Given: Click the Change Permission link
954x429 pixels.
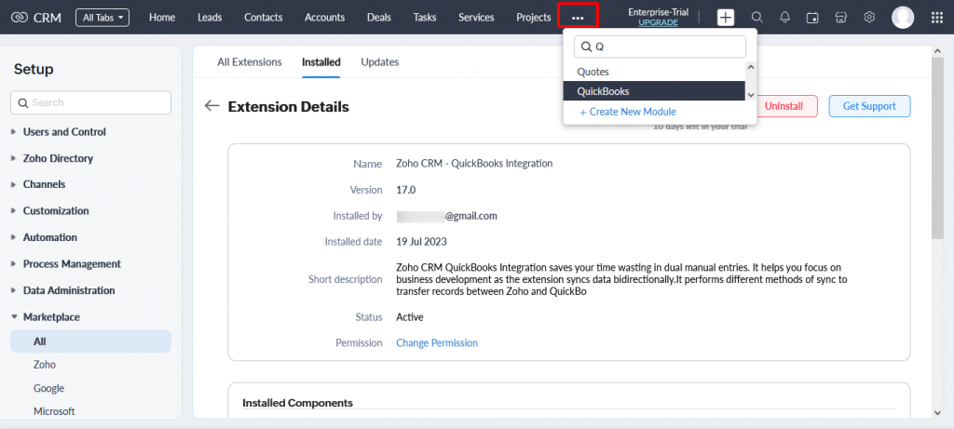Looking at the screenshot, I should (x=437, y=342).
